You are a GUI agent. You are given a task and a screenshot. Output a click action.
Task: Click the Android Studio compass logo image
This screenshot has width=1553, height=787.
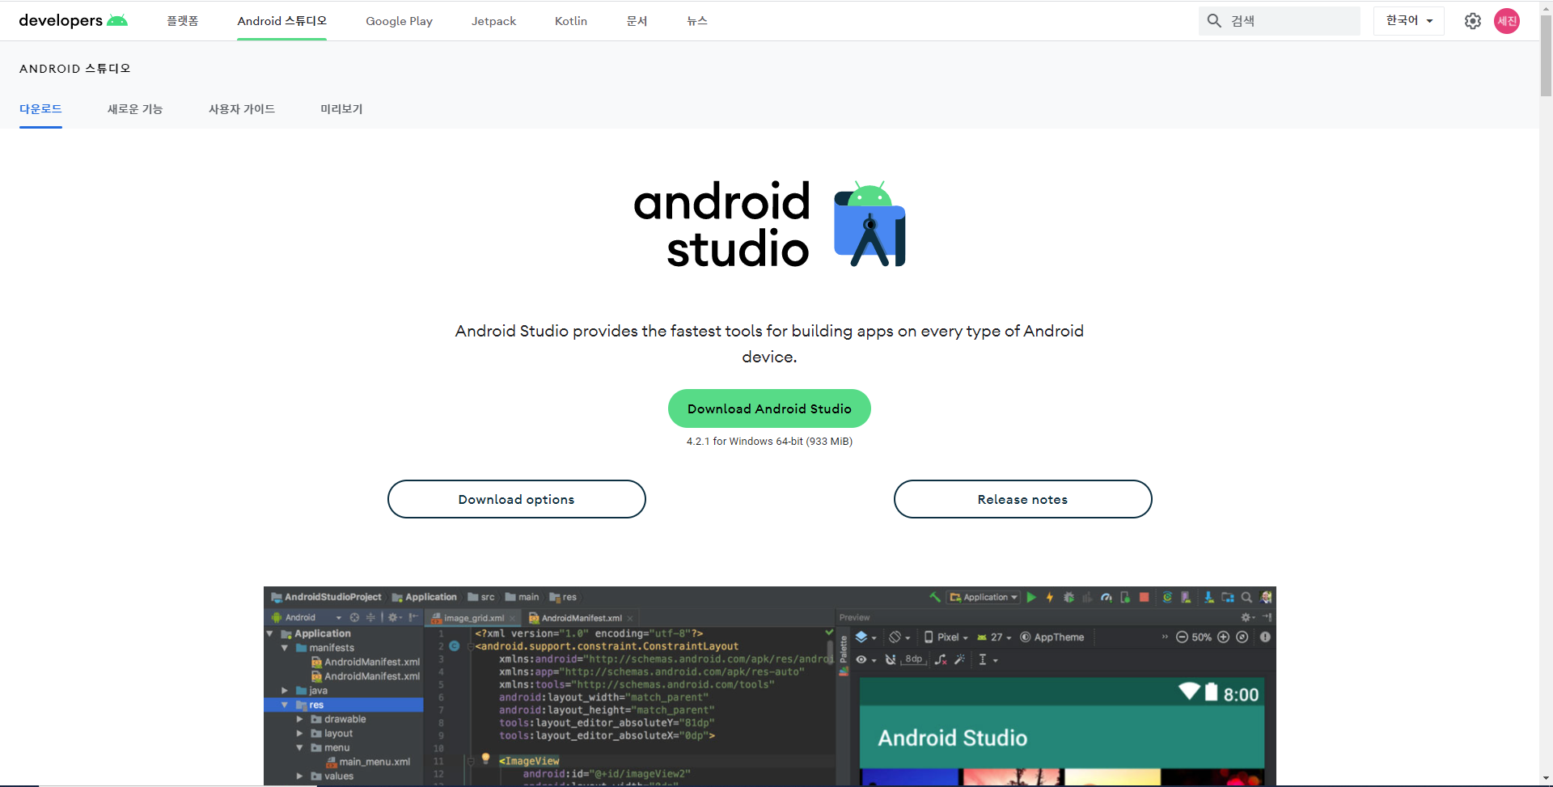coord(870,224)
